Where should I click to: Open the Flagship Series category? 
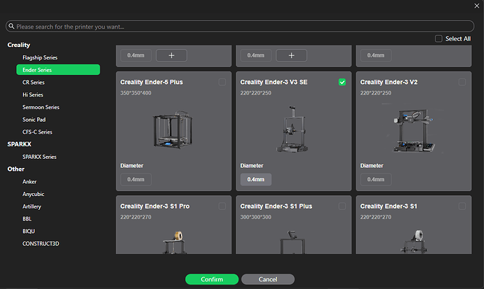tap(40, 57)
